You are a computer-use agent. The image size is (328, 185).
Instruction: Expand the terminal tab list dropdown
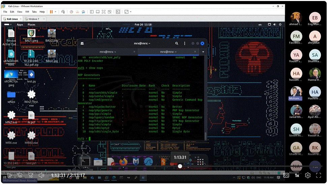pos(203,52)
